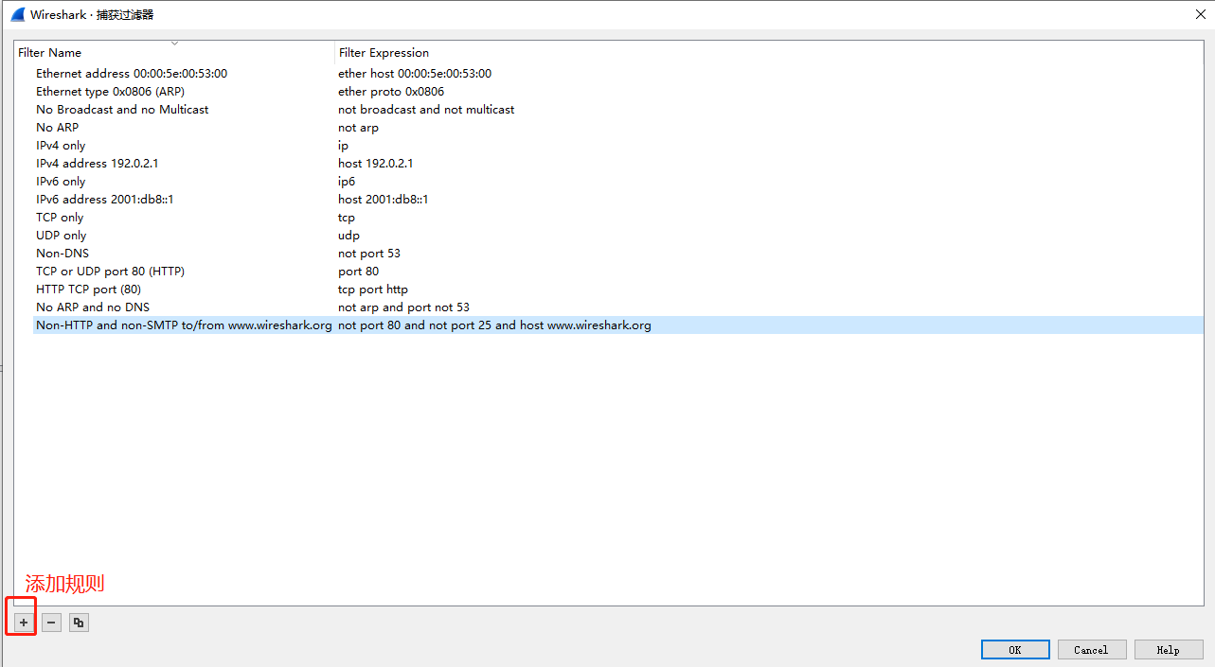The image size is (1215, 667).
Task: Click expression ether host 00:00:5e:00:53:00
Action: click(x=415, y=74)
